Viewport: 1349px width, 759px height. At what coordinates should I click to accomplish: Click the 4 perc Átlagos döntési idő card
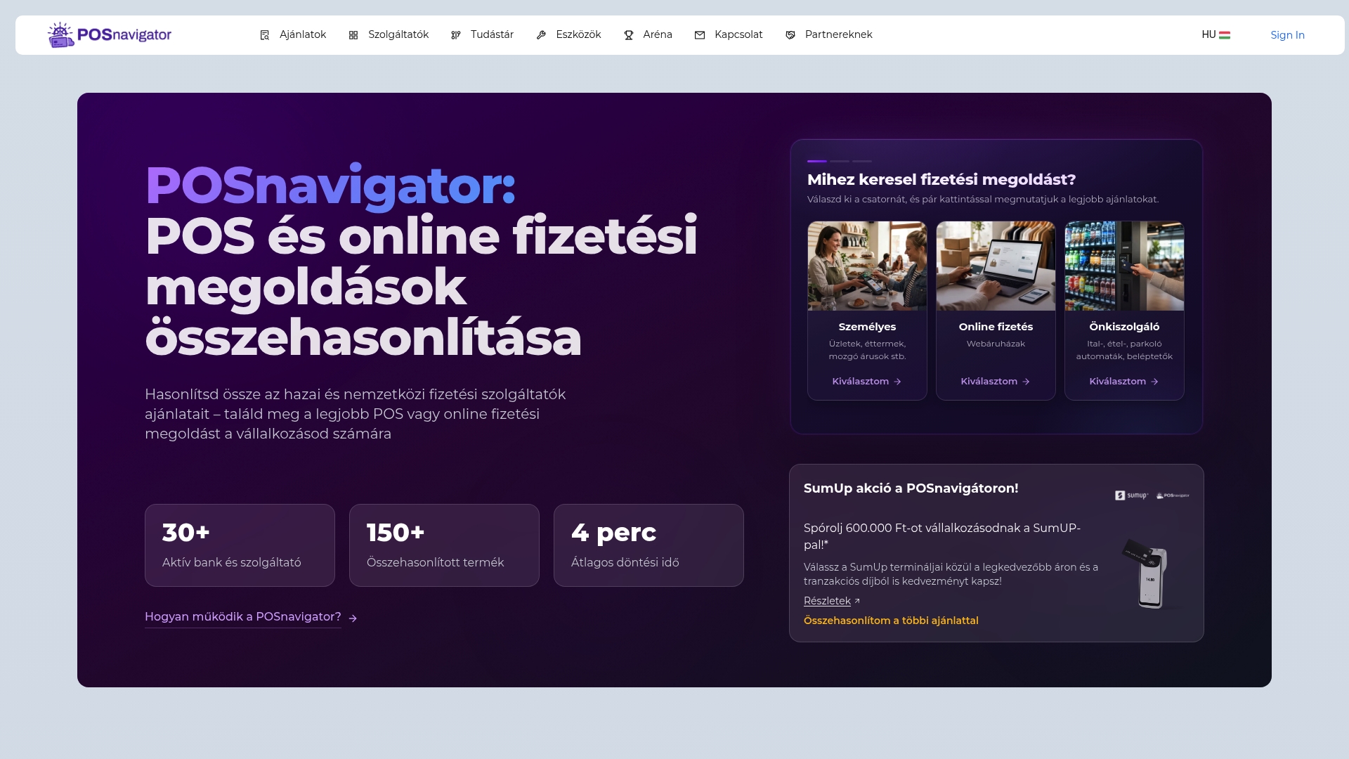pos(649,545)
